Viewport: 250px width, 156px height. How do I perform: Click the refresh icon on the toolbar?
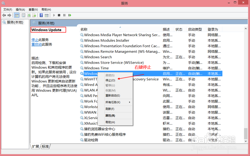click(29, 15)
